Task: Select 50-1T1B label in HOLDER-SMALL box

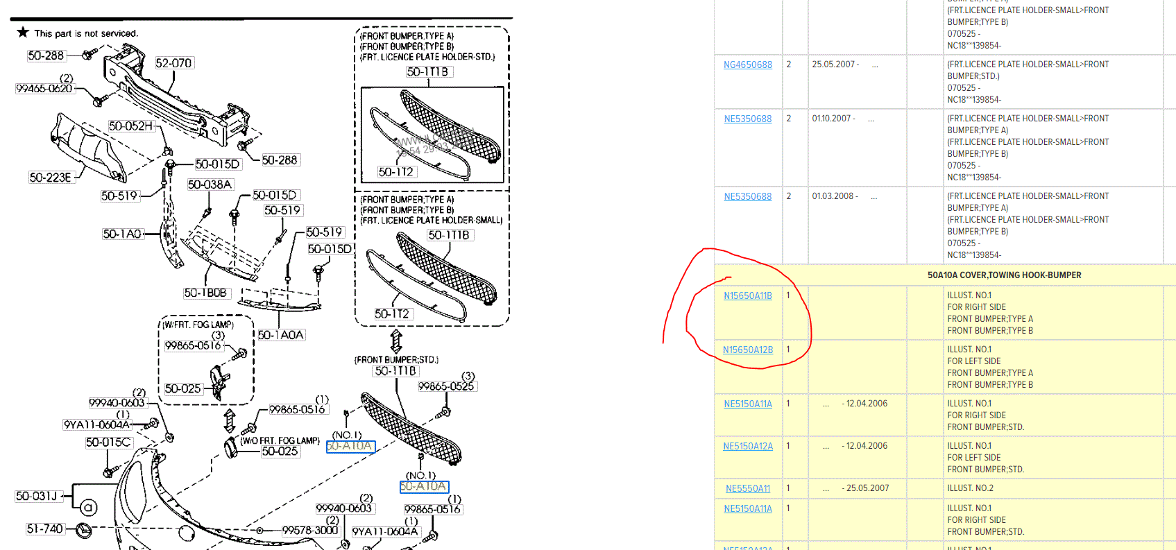Action: pos(449,235)
